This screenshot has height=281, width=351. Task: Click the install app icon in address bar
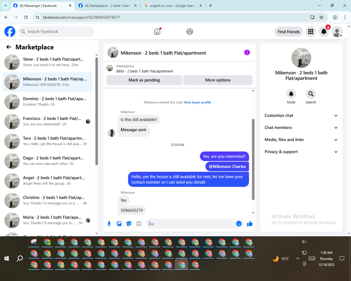(312, 17)
